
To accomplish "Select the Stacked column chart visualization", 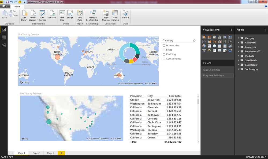I will click(209, 37).
